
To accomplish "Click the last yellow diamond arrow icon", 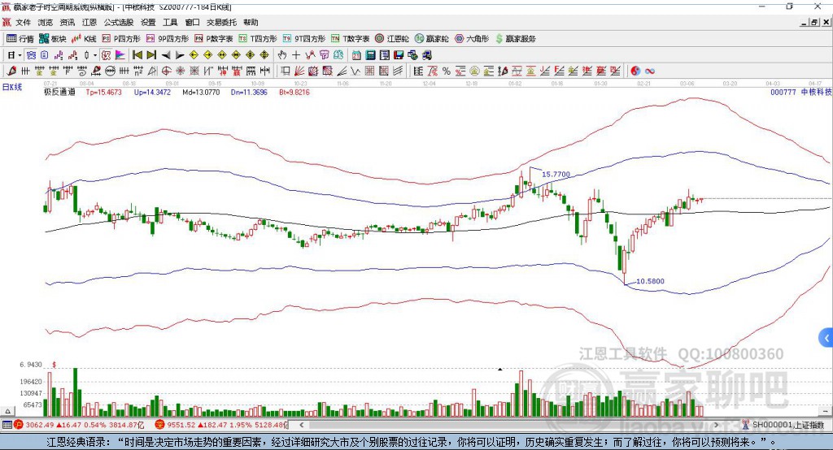I will click(x=264, y=55).
